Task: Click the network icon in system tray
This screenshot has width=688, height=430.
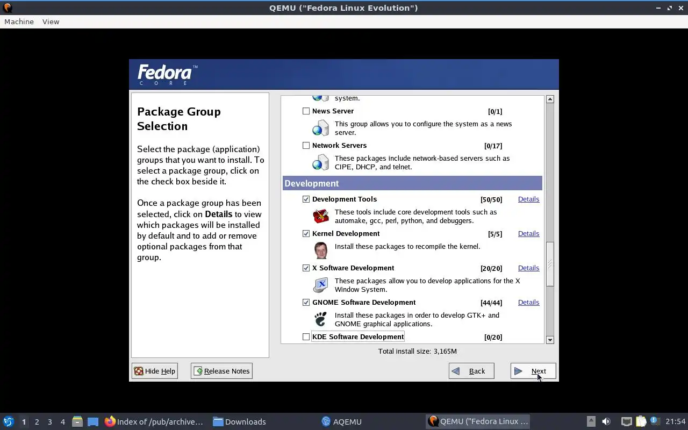Action: 626,421
